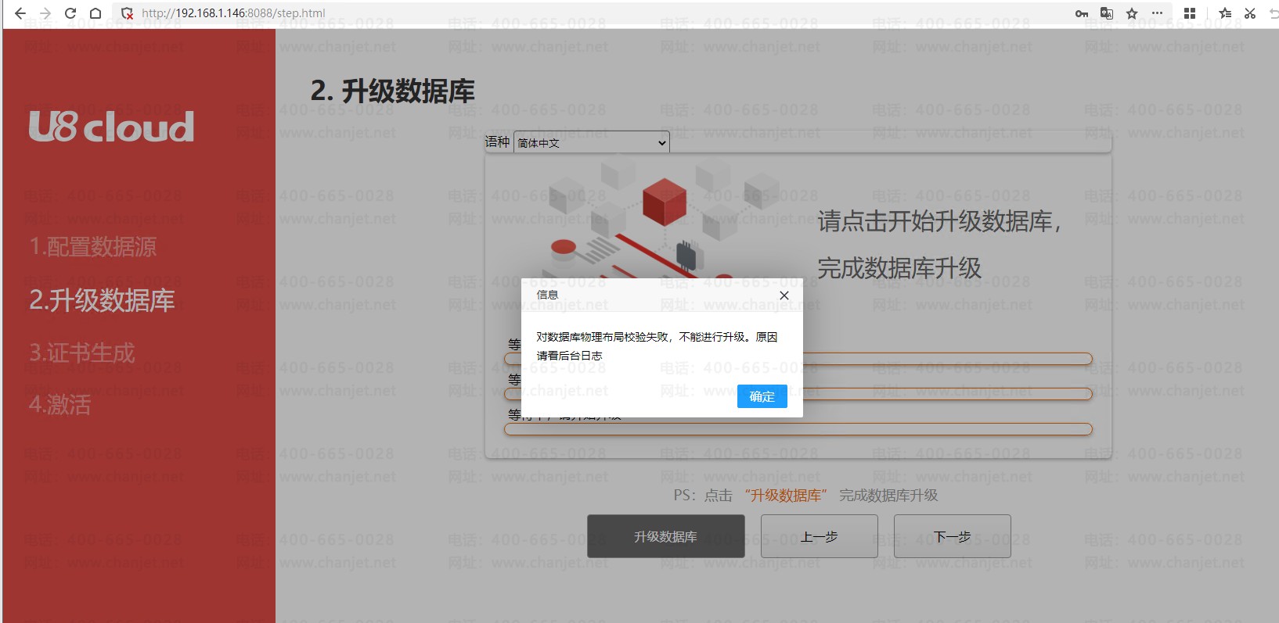The height and width of the screenshot is (623, 1279).
Task: Click the scissors screenshot icon
Action: (x=1250, y=13)
